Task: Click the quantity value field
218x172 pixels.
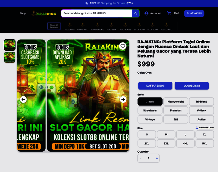Action: click(x=149, y=158)
